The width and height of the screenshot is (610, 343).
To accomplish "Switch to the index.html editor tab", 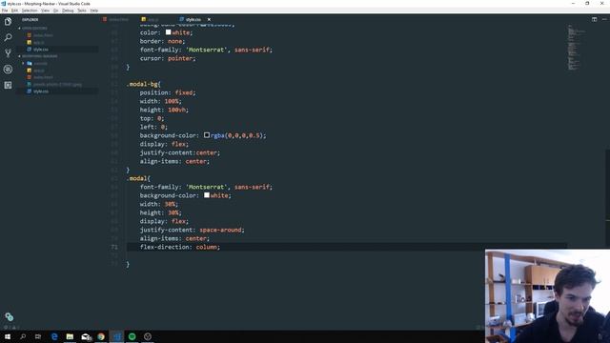I will coord(116,19).
